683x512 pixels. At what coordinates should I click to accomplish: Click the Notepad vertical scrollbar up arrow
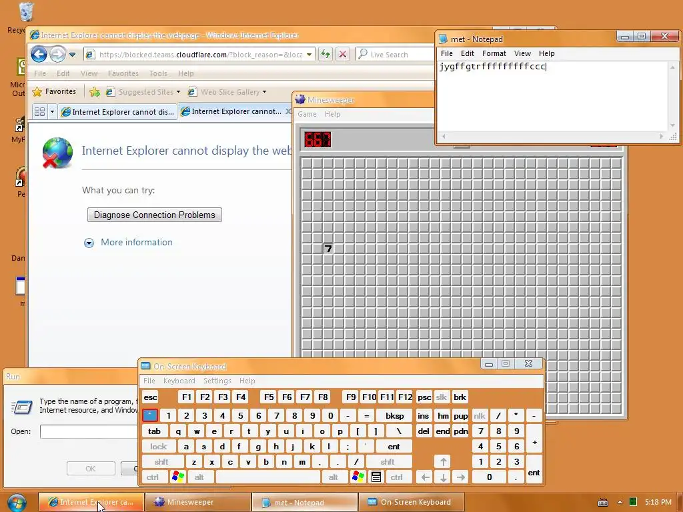click(x=672, y=67)
